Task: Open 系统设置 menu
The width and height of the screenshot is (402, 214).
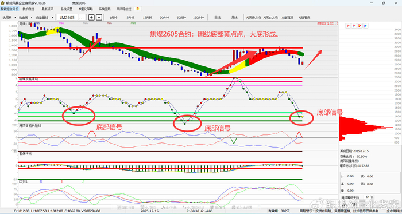Action: pos(67,9)
